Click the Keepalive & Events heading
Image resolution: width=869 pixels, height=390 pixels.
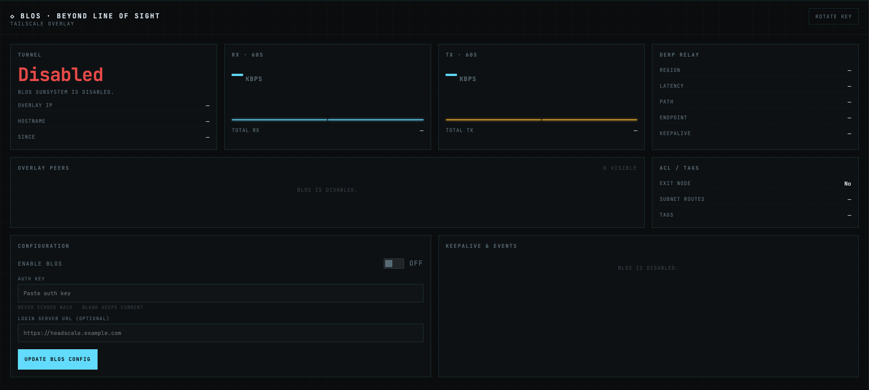481,246
